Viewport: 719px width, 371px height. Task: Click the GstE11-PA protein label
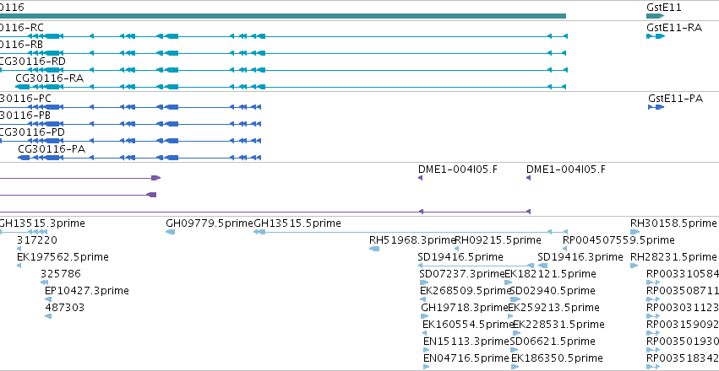(x=675, y=99)
